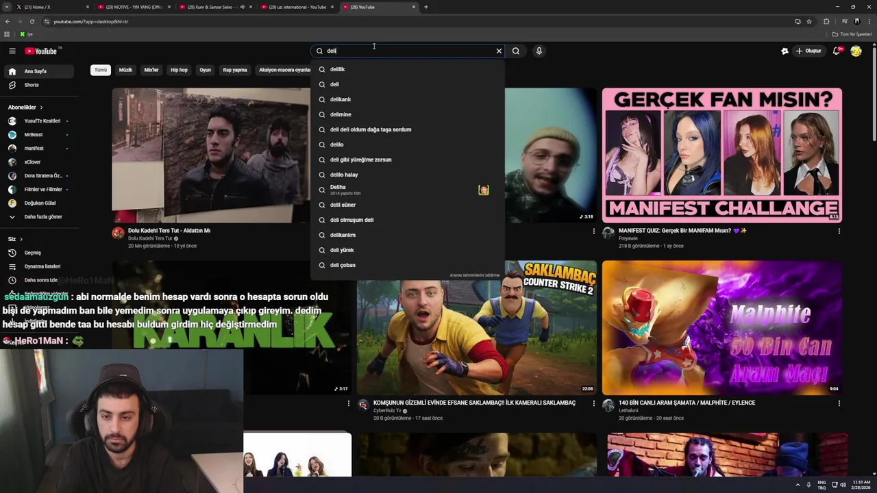Expand the Siz section chevron

(x=21, y=239)
